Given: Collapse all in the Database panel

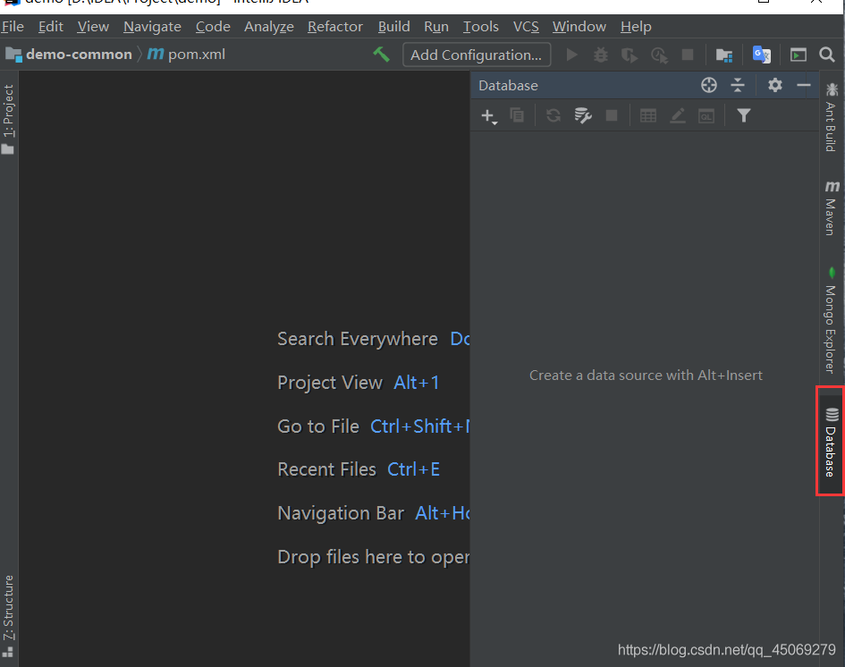Looking at the screenshot, I should pos(738,85).
